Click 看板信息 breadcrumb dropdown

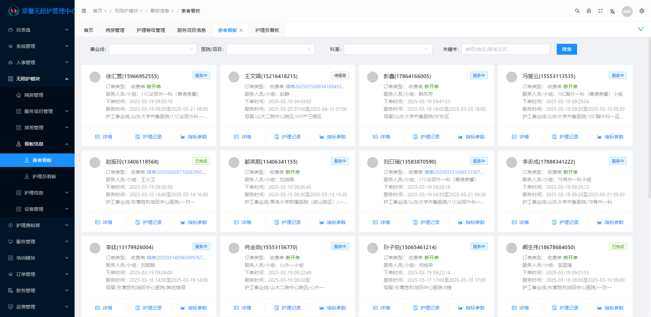coord(162,11)
